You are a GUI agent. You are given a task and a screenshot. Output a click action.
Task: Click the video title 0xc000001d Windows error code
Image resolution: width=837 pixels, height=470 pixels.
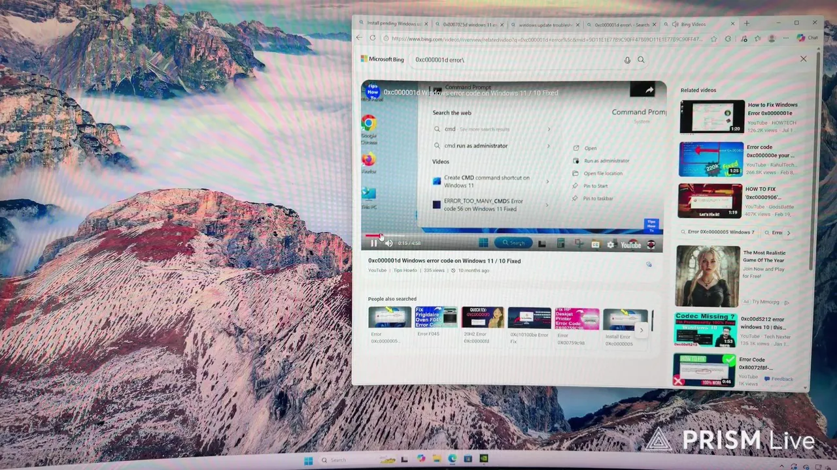[444, 261]
